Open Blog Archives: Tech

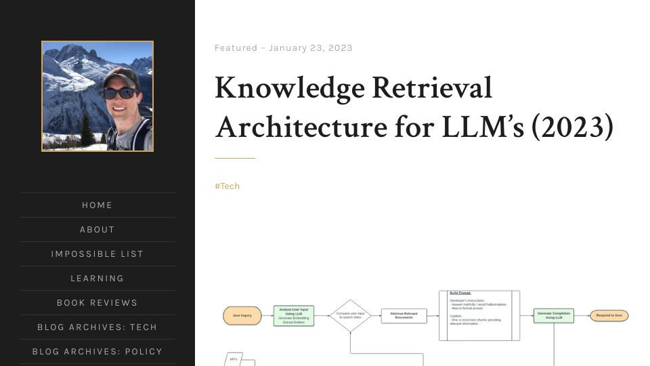click(x=97, y=327)
